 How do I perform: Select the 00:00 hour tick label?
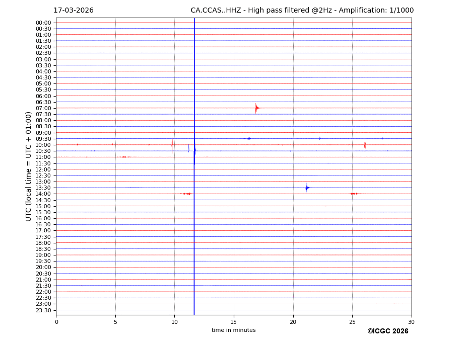coord(43,23)
